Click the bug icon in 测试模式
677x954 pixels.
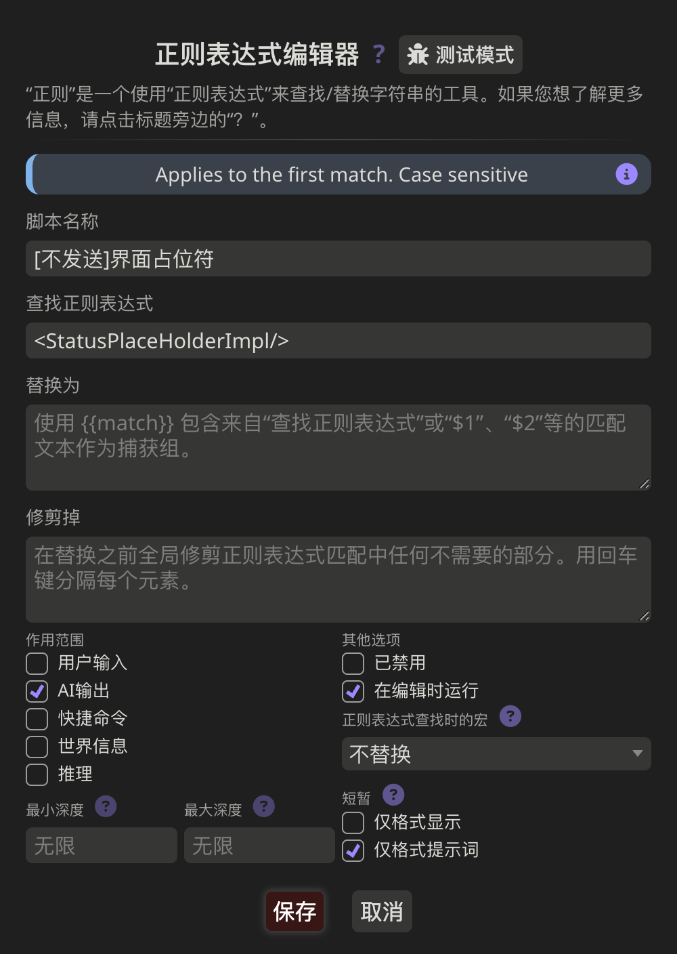418,54
